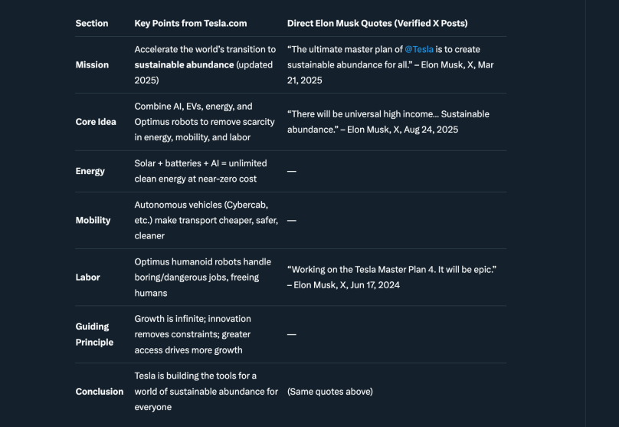Select the "Labor" row label

pyautogui.click(x=87, y=278)
